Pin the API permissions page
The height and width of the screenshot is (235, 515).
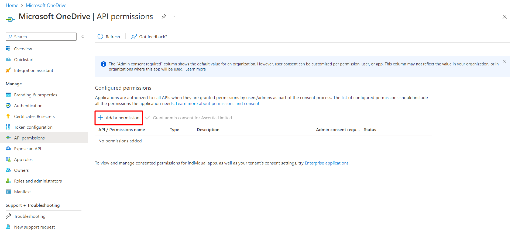[x=164, y=17]
